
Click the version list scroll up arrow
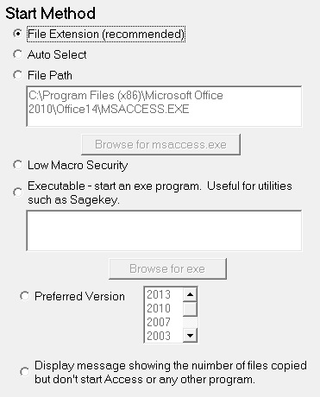click(x=190, y=294)
